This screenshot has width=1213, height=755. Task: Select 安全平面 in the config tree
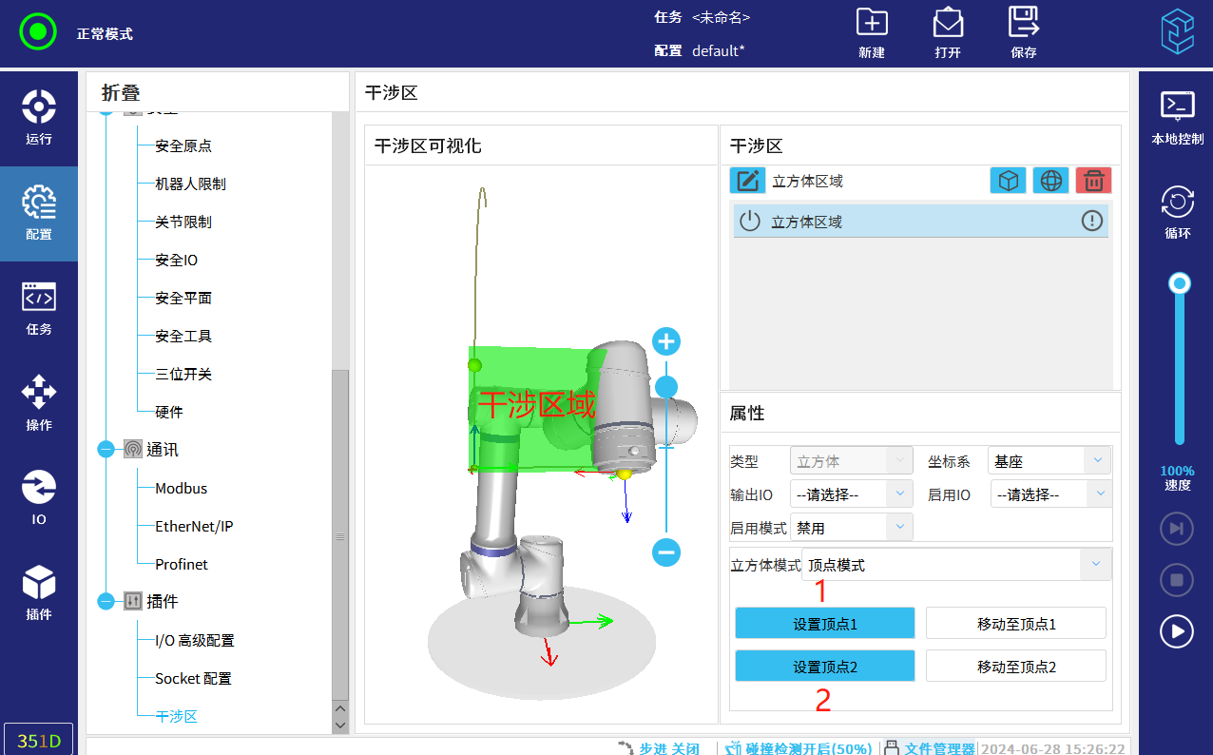[x=183, y=298]
